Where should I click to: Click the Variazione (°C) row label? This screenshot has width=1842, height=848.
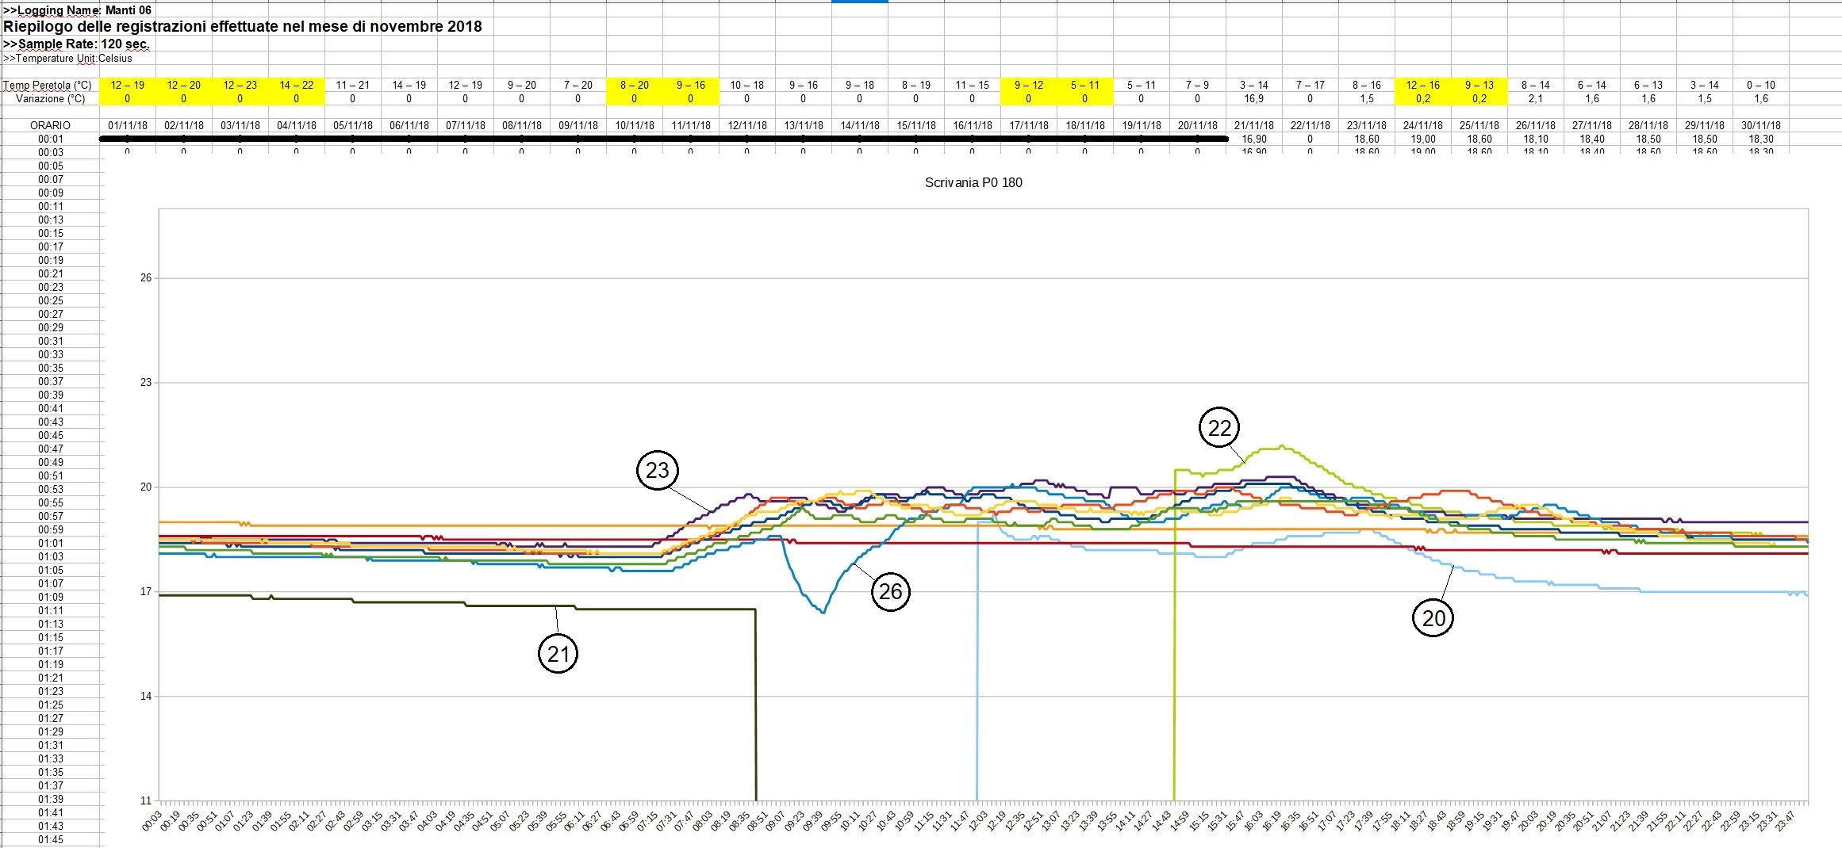click(50, 98)
